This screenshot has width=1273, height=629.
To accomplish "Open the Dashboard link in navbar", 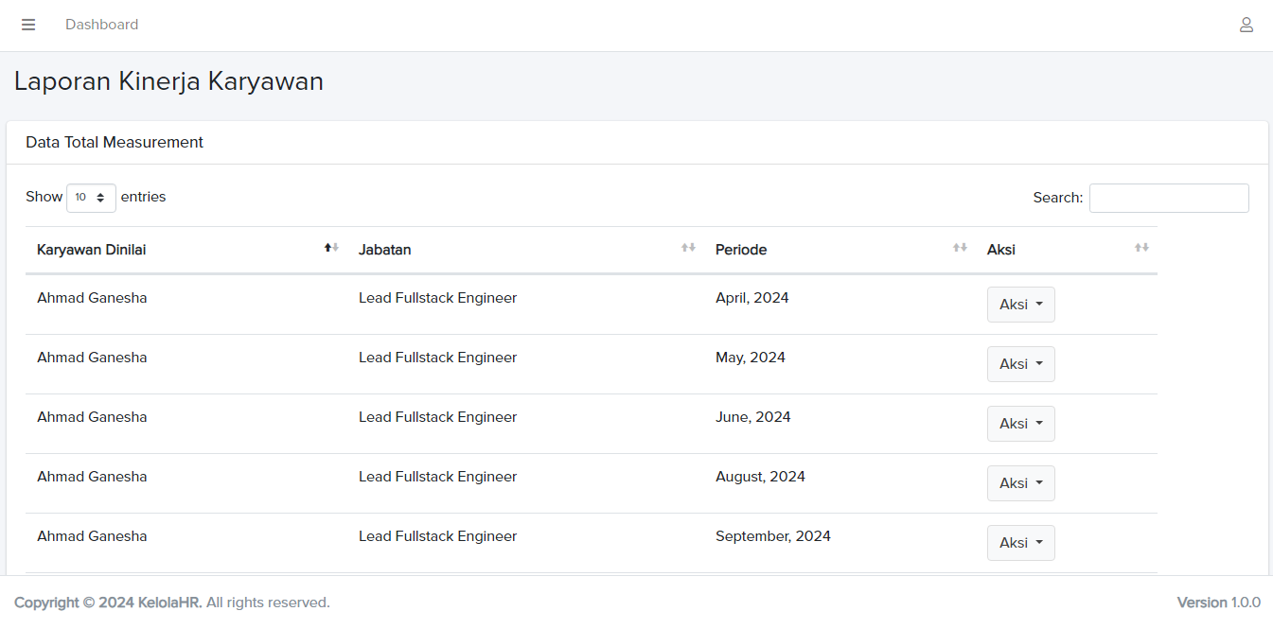I will coord(101,25).
